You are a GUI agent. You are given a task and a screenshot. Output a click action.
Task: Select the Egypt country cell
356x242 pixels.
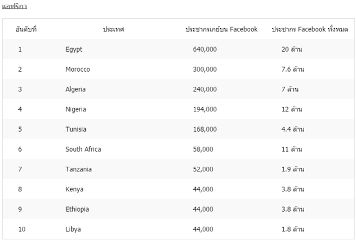[x=74, y=50]
